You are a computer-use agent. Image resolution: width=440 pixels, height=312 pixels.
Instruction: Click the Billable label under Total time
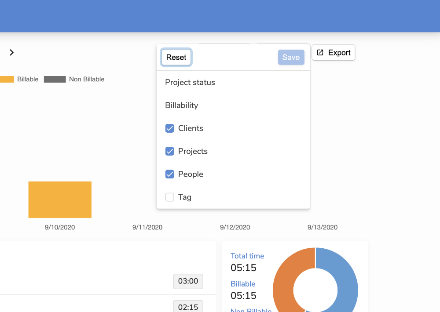(243, 284)
